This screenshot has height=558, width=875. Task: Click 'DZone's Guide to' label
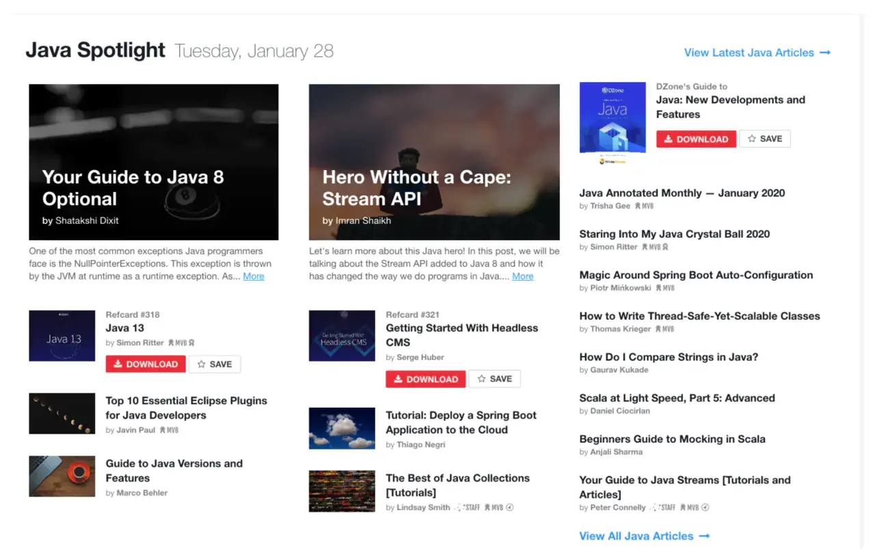pyautogui.click(x=691, y=87)
